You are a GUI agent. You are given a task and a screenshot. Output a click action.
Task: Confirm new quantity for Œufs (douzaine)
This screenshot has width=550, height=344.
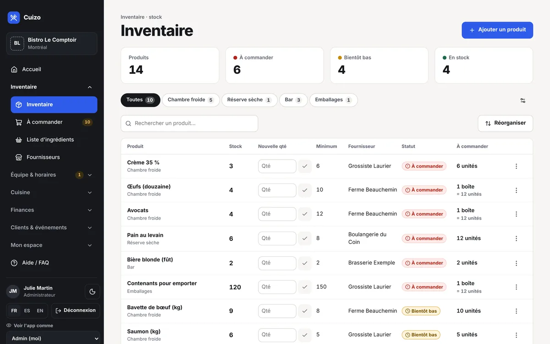pyautogui.click(x=305, y=190)
